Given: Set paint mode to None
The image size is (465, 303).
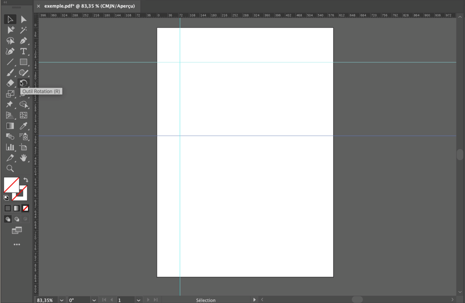Looking at the screenshot, I should pyautogui.click(x=26, y=208).
